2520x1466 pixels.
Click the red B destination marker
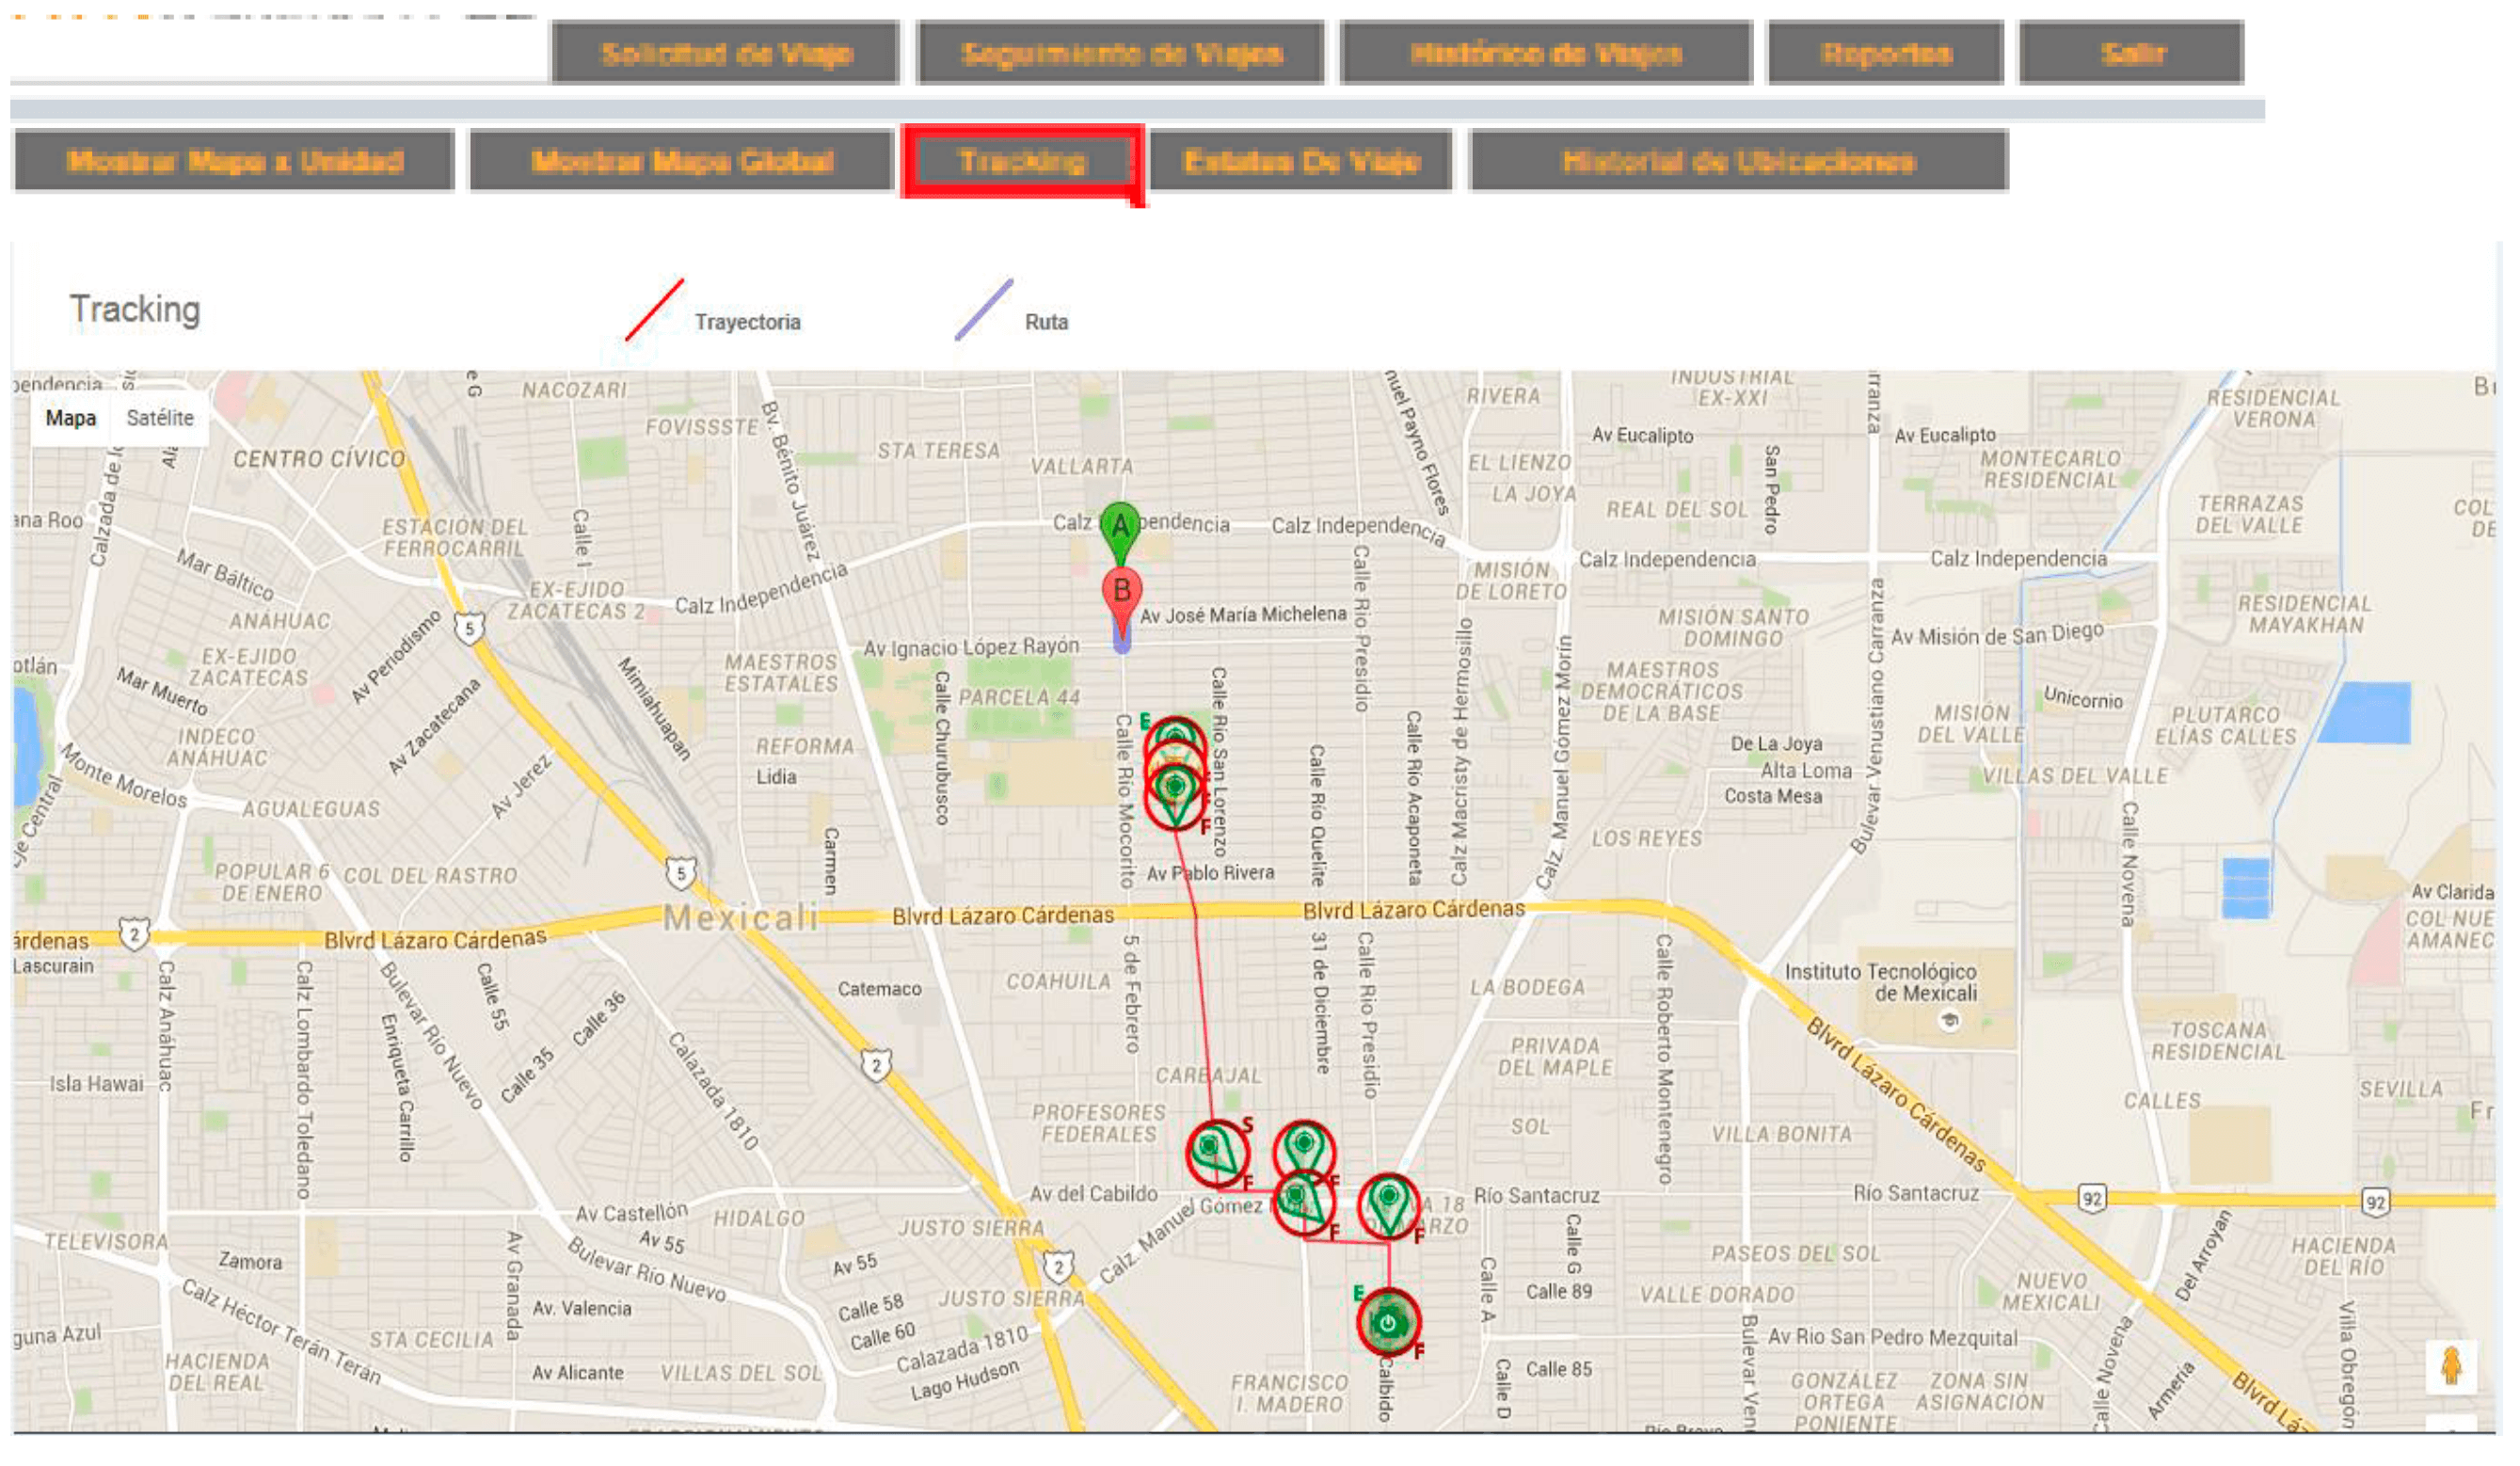point(1121,592)
